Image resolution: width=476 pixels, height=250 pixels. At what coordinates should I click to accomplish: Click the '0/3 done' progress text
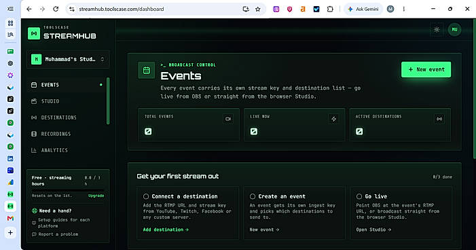(442, 177)
